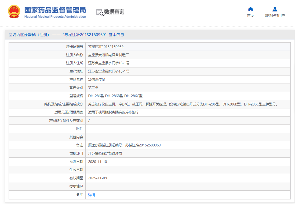
Task: Click the 有效期至 label
Action: 76,178
